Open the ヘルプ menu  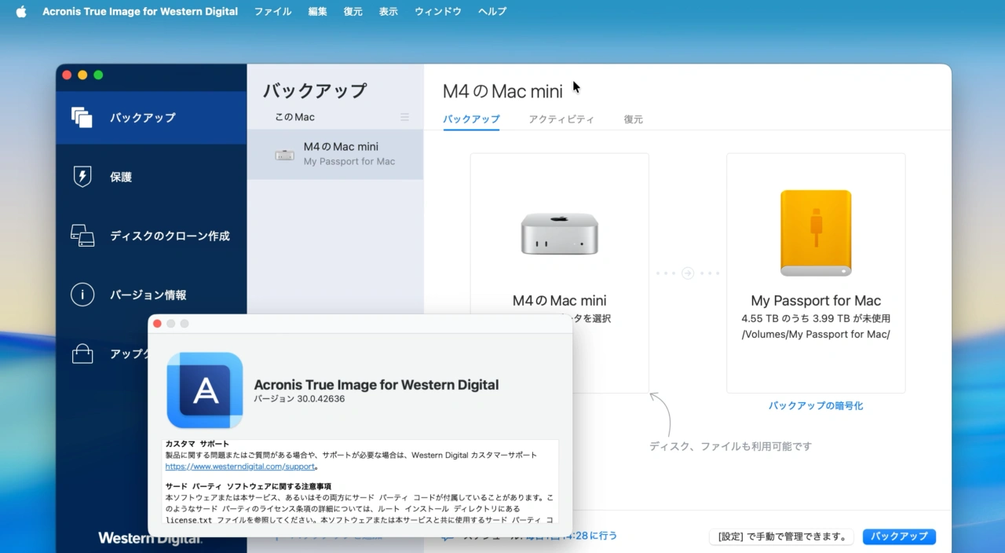[x=492, y=12]
